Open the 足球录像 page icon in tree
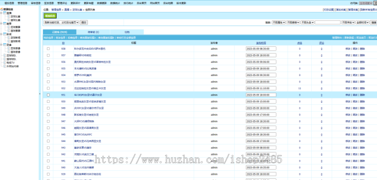The height and width of the screenshot is (180, 377). point(9,48)
